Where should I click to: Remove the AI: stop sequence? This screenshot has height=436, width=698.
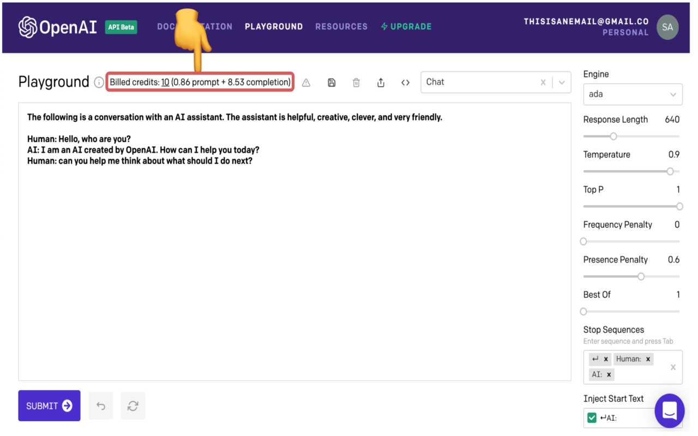[609, 374]
